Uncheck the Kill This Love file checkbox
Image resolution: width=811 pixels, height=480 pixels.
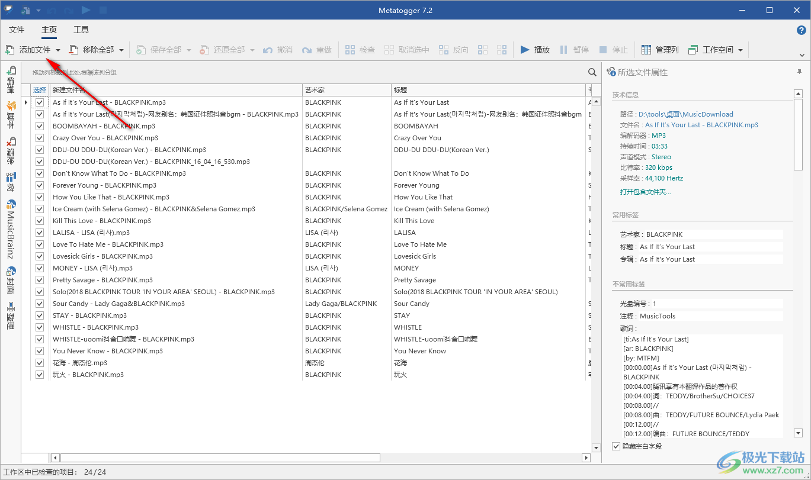pos(40,221)
